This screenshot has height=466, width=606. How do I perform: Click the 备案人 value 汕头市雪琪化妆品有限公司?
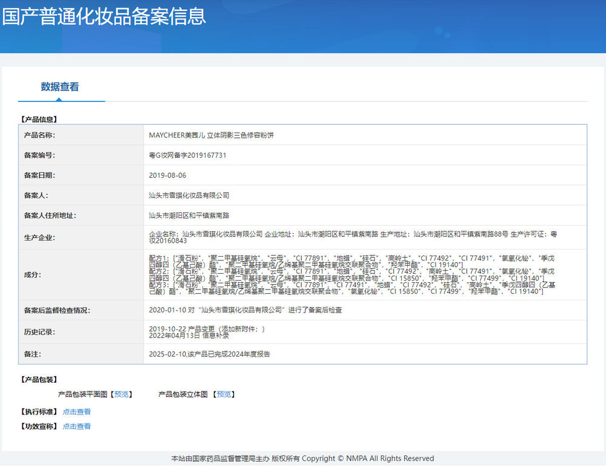[x=189, y=195]
